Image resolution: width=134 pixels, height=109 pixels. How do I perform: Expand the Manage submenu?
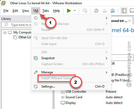[x=71, y=72]
